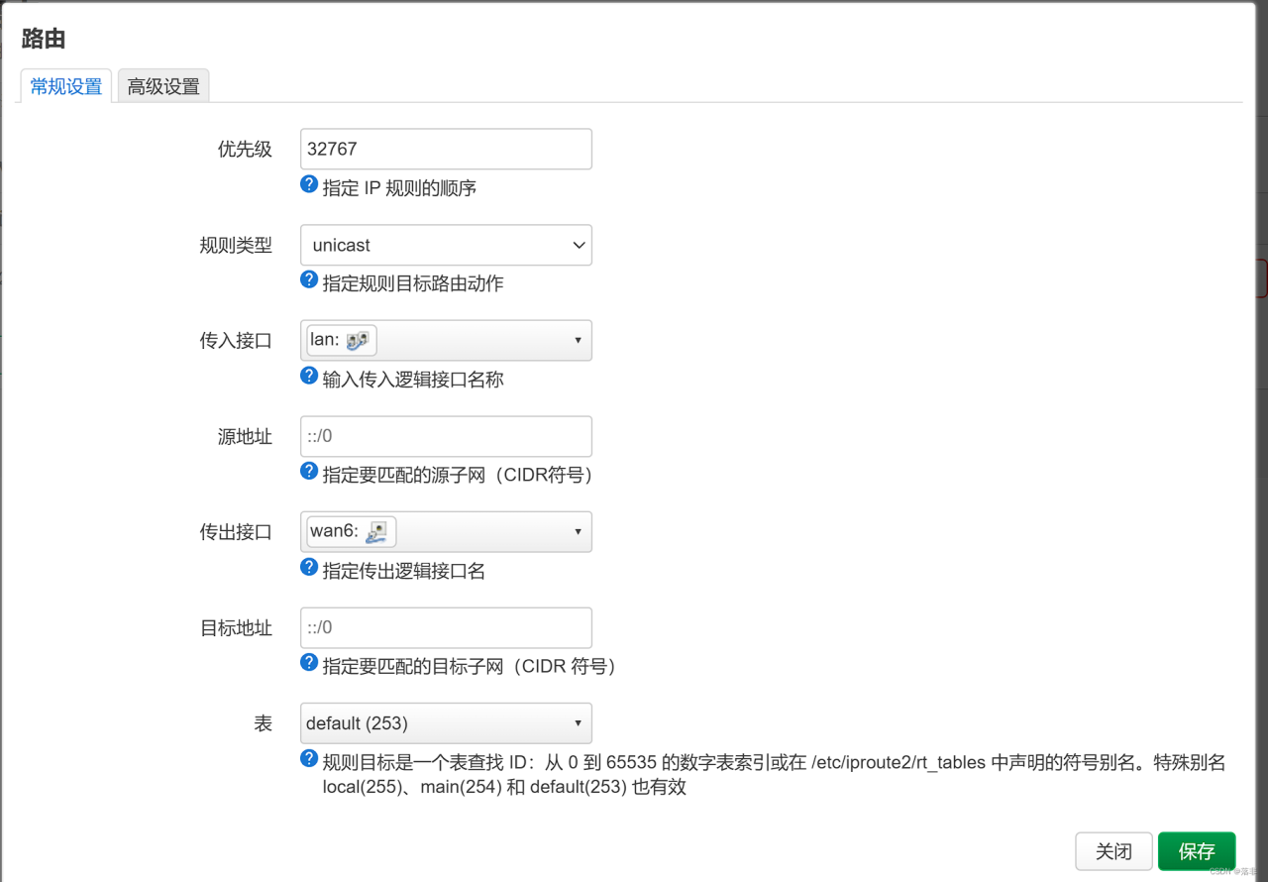Click the wan6 interface network icon

[376, 532]
